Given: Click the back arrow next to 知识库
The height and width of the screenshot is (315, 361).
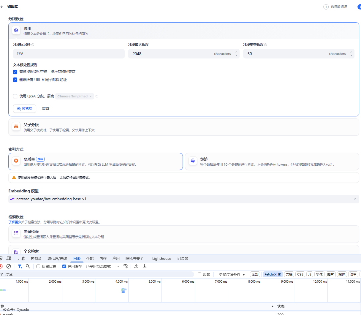Looking at the screenshot, I should pos(2,7).
